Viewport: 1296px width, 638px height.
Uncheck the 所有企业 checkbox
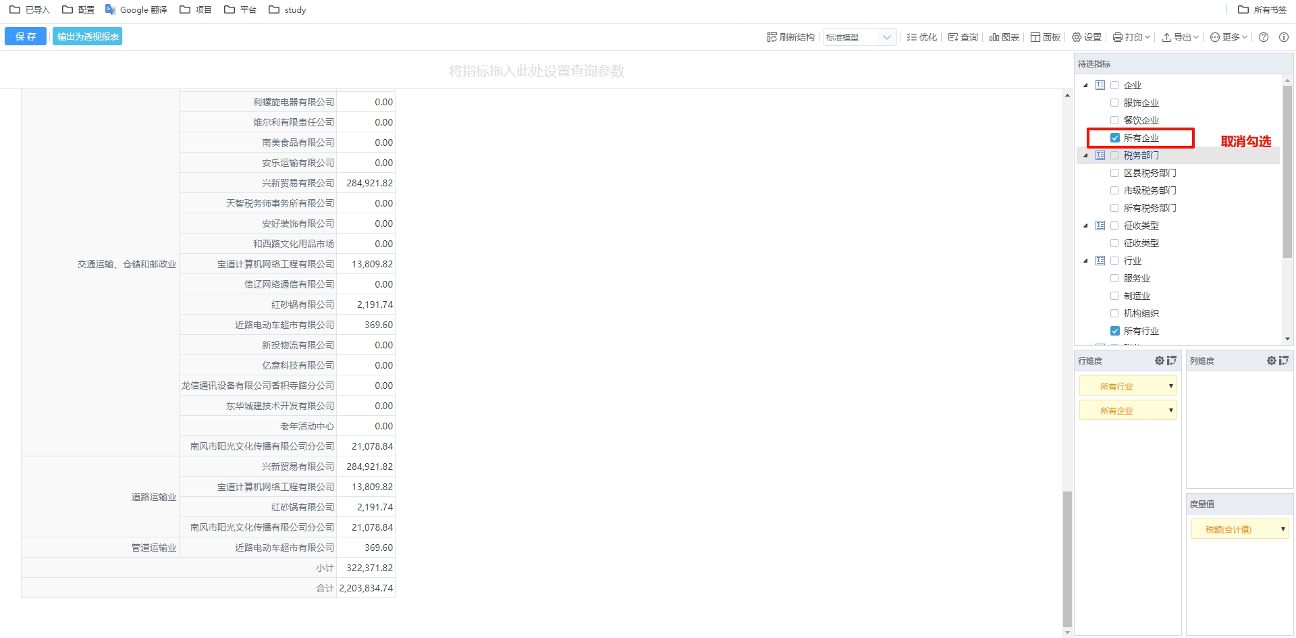(x=1115, y=138)
